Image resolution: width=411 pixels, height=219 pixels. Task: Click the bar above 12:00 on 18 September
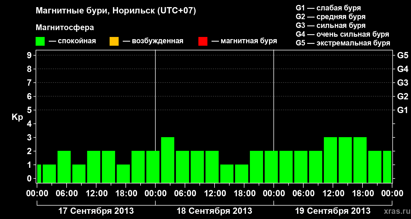212,167
